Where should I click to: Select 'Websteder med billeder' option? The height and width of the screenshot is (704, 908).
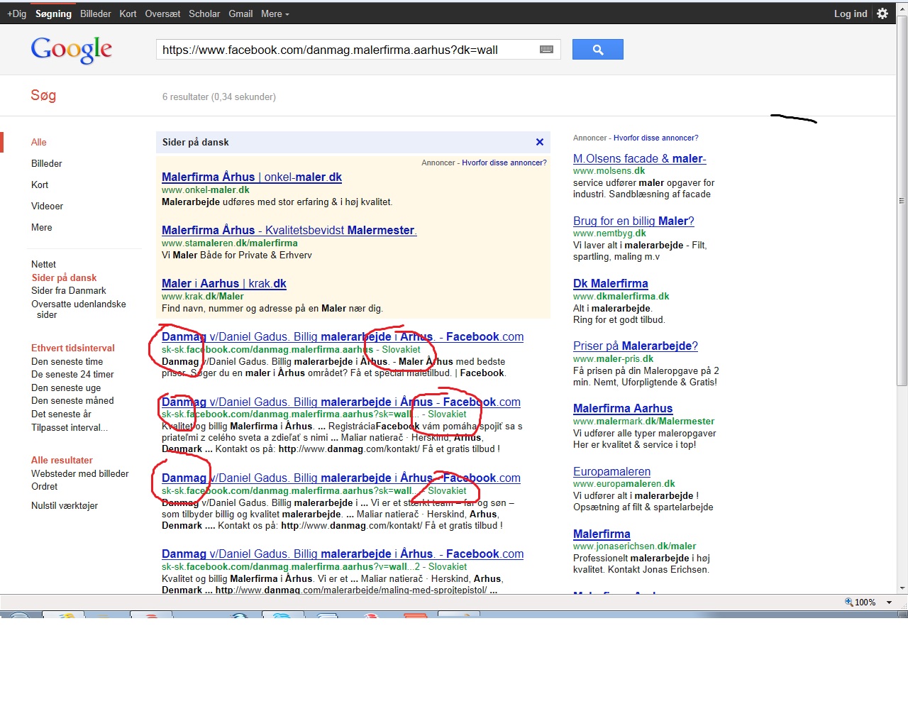80,473
